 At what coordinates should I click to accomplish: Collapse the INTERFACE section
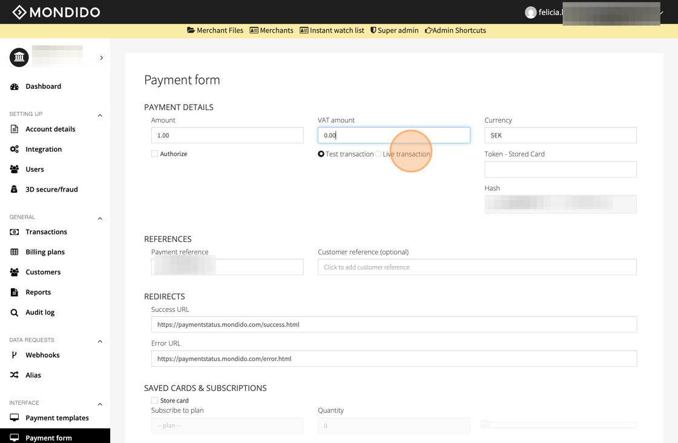[100, 404]
